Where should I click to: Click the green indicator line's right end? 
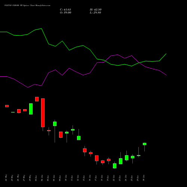tap(166, 54)
